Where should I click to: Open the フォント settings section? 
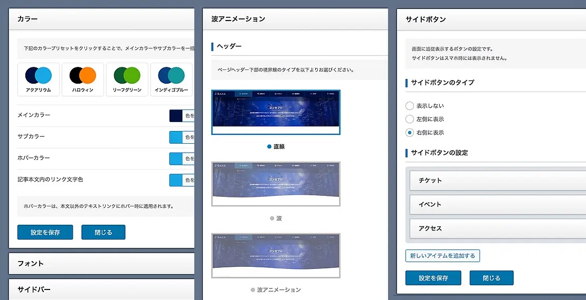(x=101, y=263)
